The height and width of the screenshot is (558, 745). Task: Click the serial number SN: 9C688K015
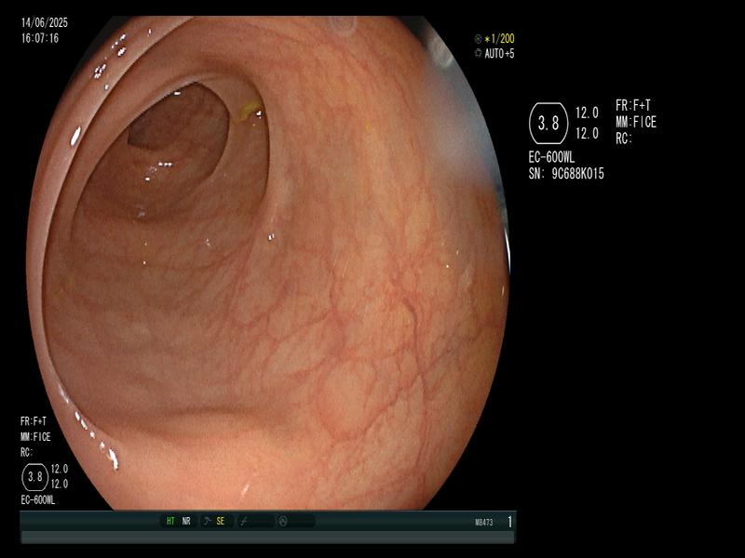point(566,174)
